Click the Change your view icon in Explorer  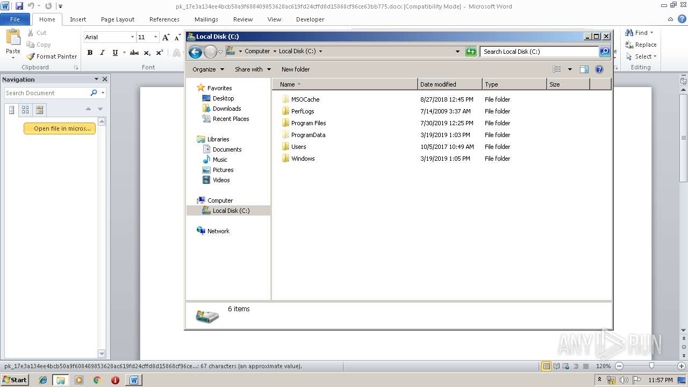557,69
